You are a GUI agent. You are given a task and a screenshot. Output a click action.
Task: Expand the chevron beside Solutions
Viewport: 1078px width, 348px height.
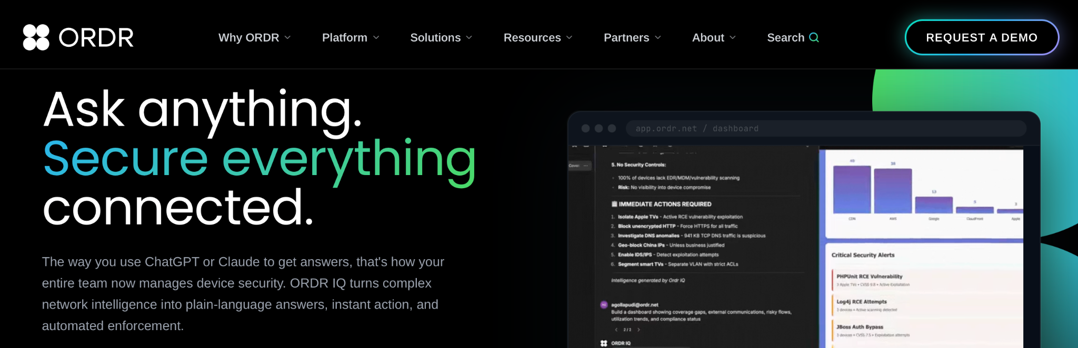tap(469, 38)
